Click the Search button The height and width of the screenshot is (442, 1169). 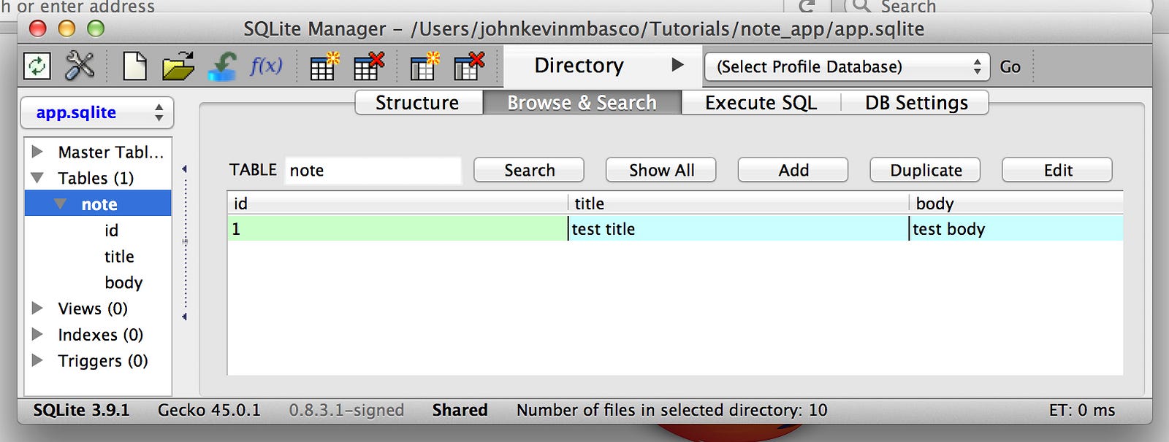[529, 170]
